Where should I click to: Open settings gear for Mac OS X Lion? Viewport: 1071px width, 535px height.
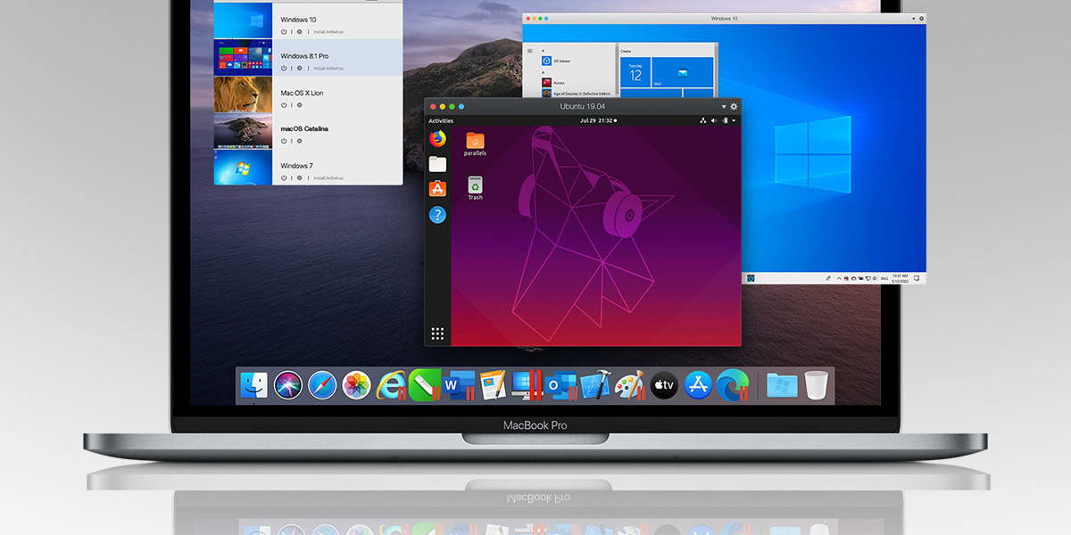tap(299, 104)
